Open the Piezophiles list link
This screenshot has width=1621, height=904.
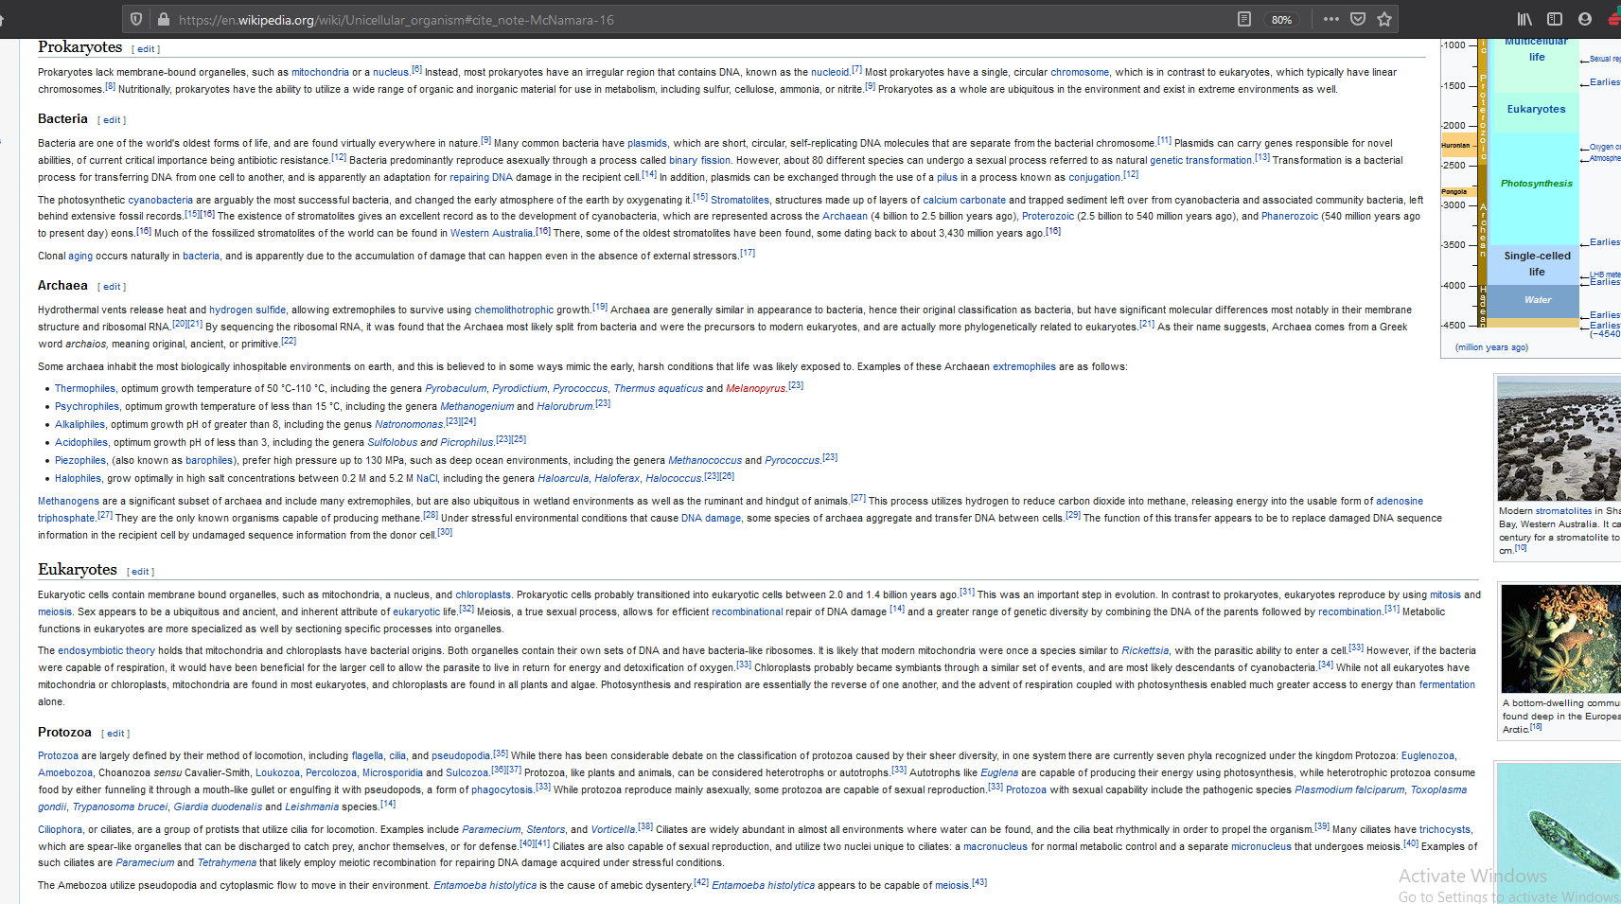[x=80, y=461]
